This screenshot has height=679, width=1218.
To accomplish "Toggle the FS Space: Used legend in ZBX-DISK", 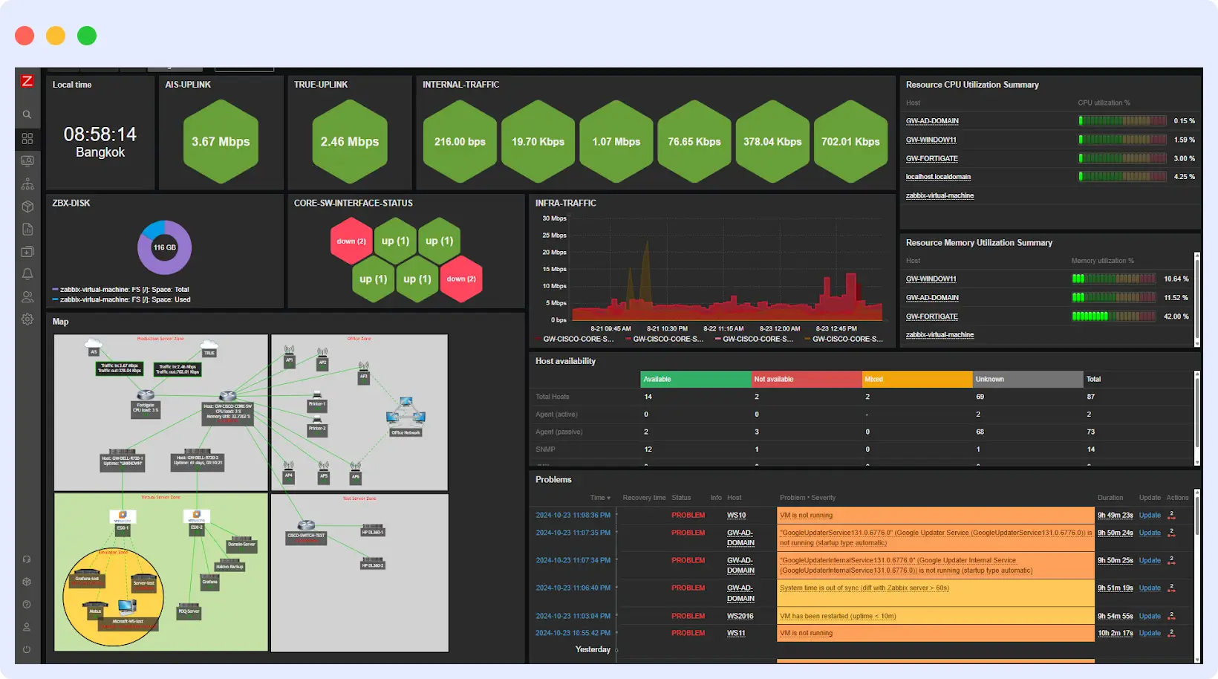I will pyautogui.click(x=120, y=299).
